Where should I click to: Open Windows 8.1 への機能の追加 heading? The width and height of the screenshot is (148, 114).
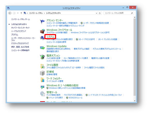click(63, 85)
